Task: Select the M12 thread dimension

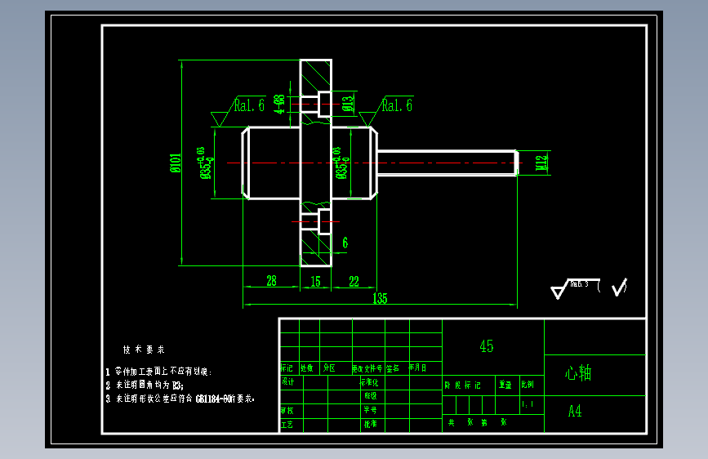Action: 541,163
